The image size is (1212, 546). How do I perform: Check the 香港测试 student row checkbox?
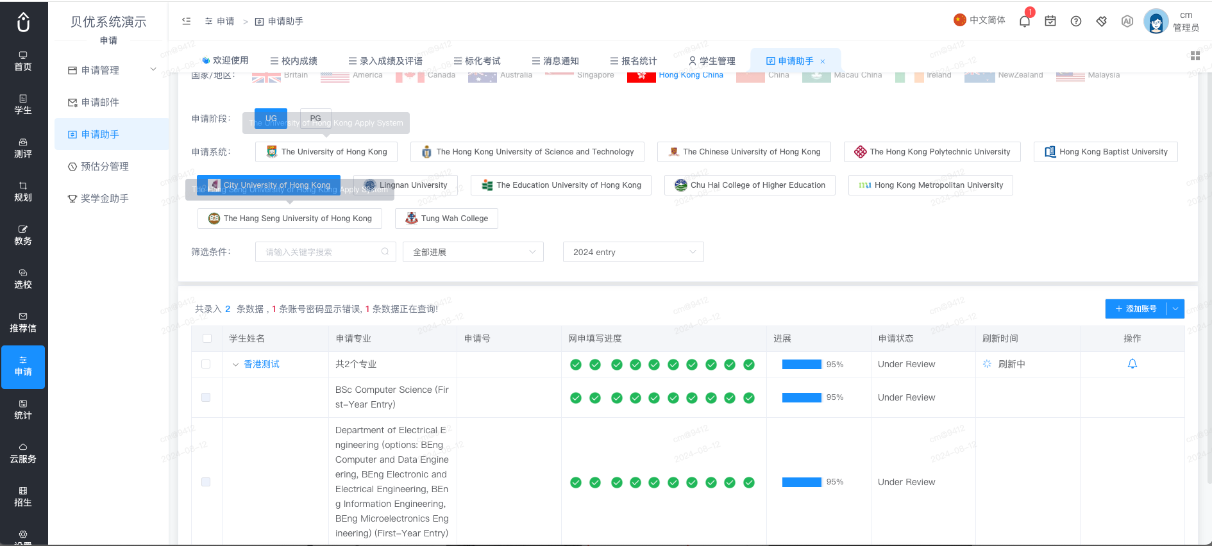pyautogui.click(x=206, y=364)
